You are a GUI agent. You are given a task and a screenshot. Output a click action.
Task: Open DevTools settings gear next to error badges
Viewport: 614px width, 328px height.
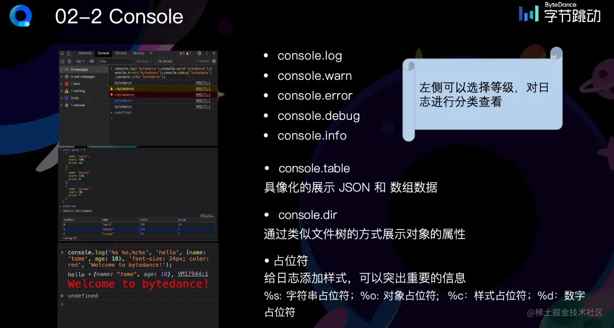(x=199, y=53)
